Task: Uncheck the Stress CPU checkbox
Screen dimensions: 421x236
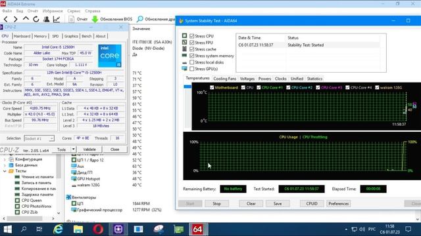Action: coord(191,36)
